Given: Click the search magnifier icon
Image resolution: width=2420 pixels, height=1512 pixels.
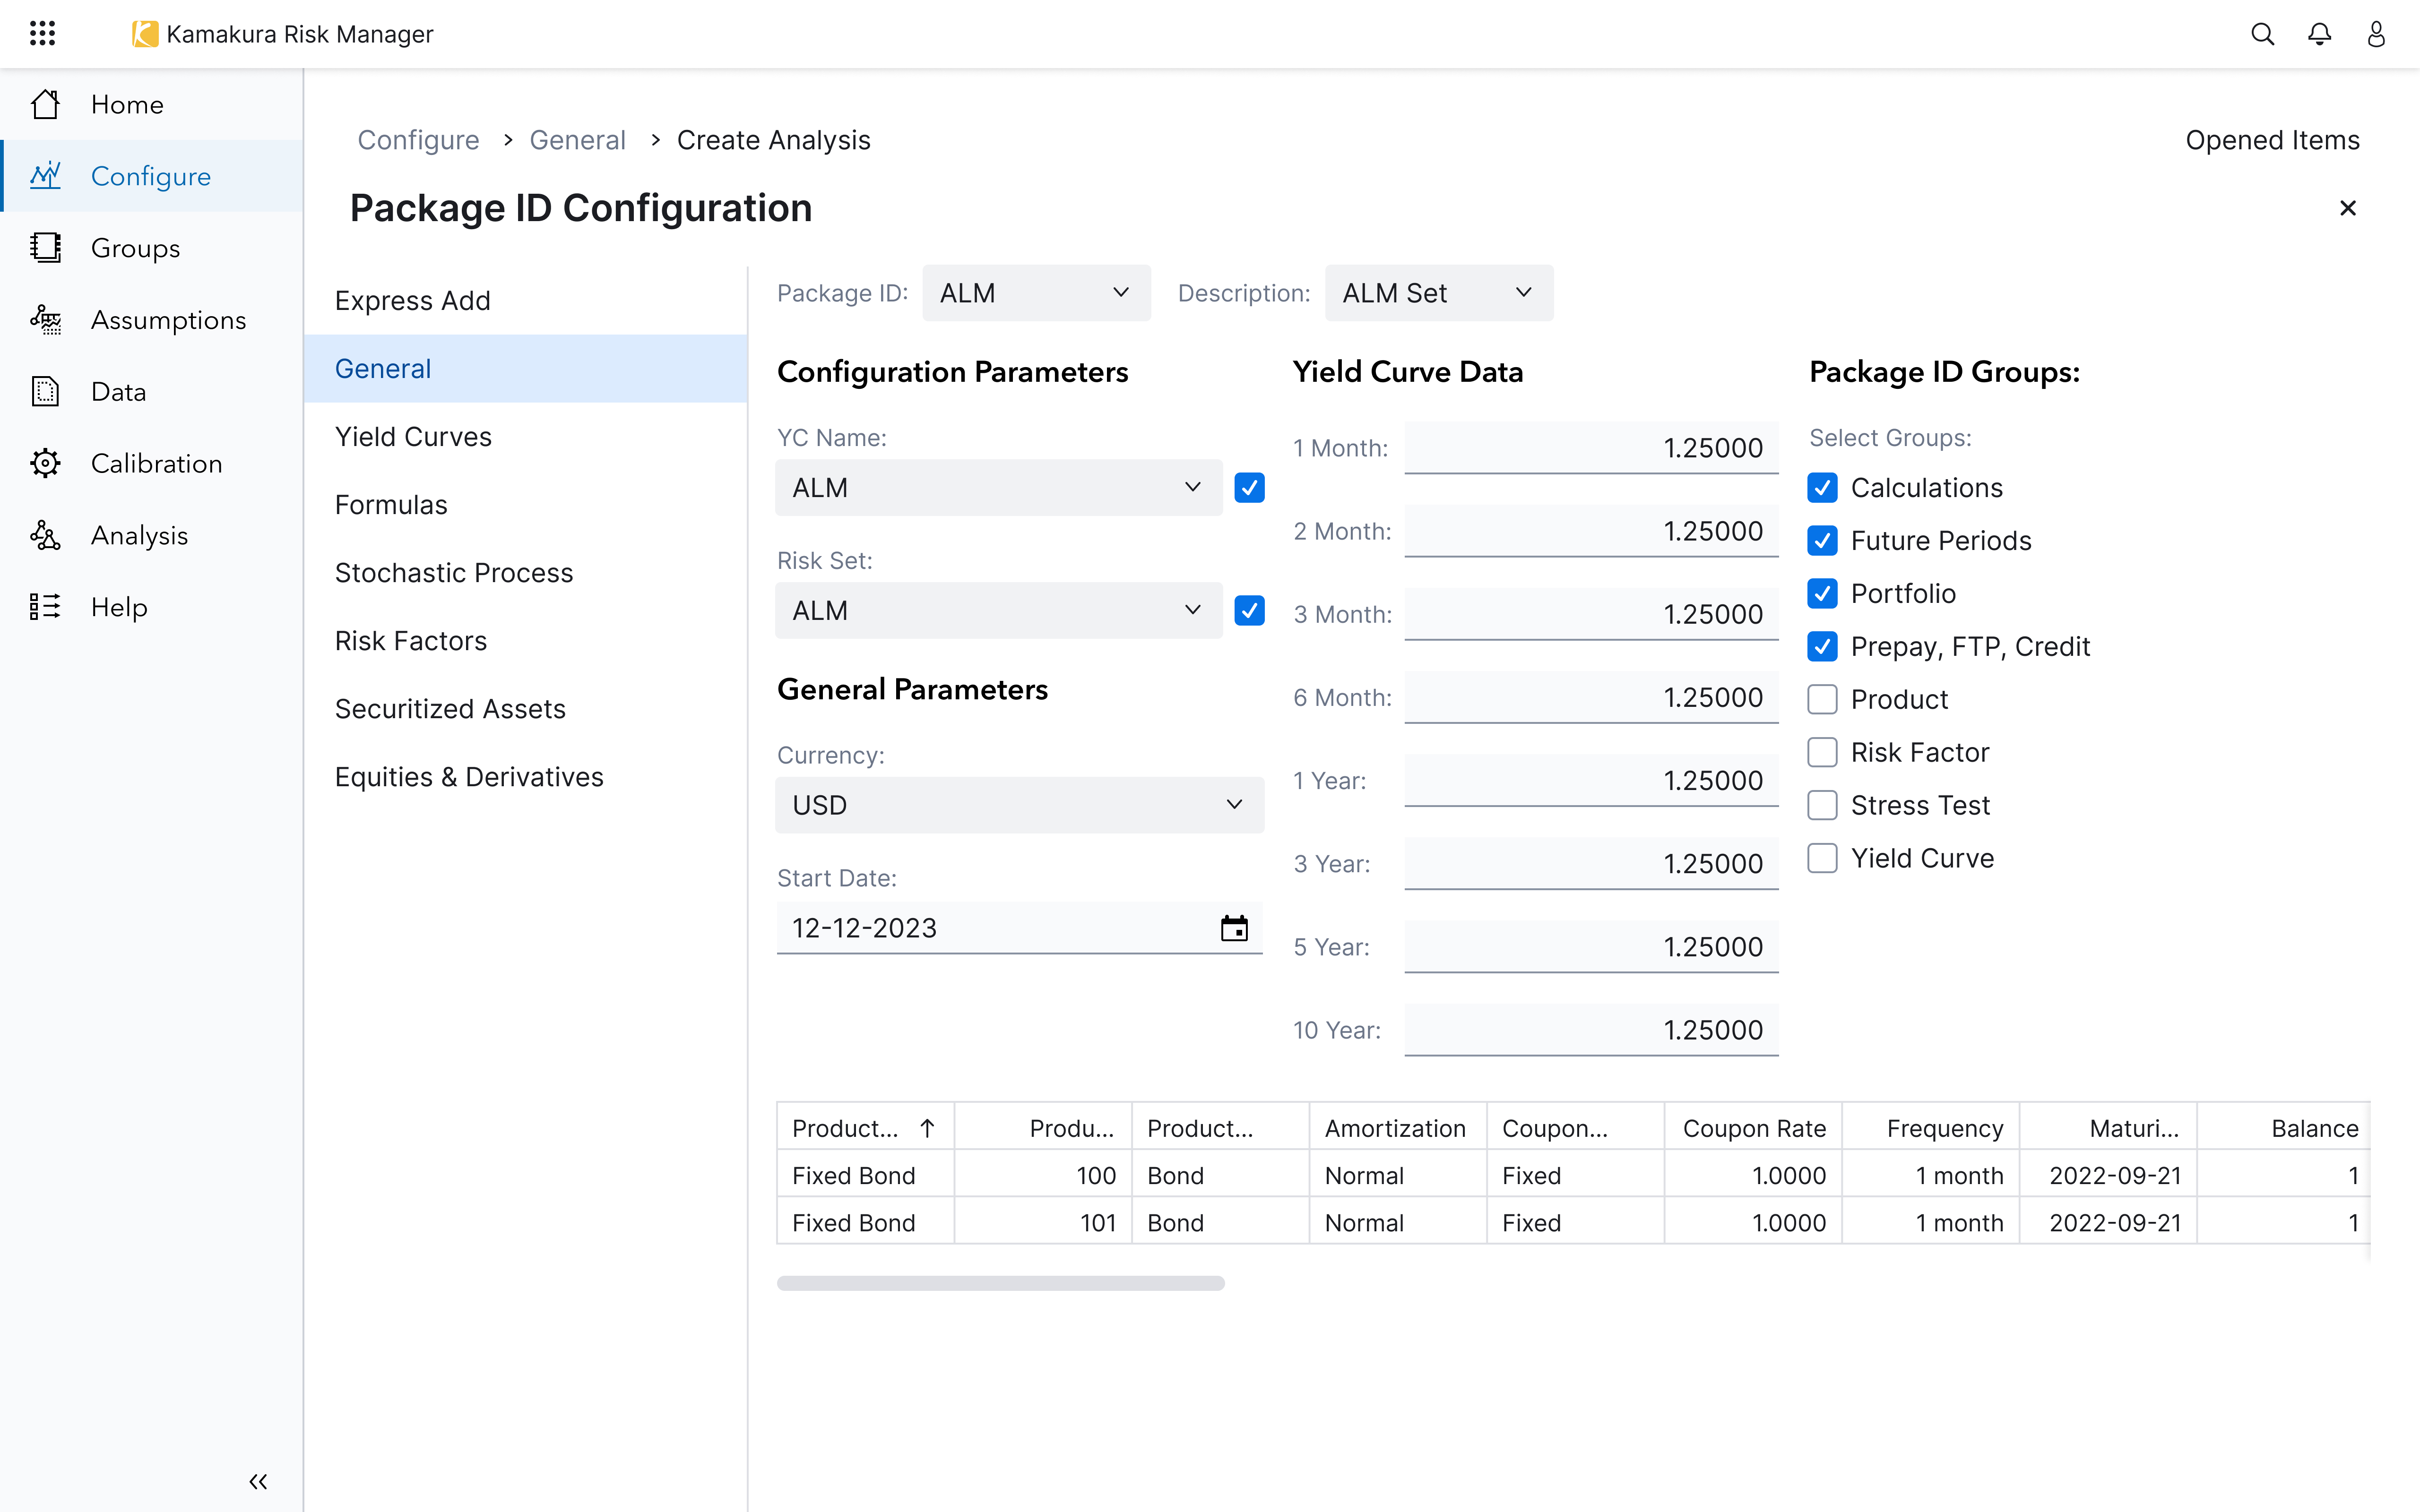Looking at the screenshot, I should pos(2262,34).
